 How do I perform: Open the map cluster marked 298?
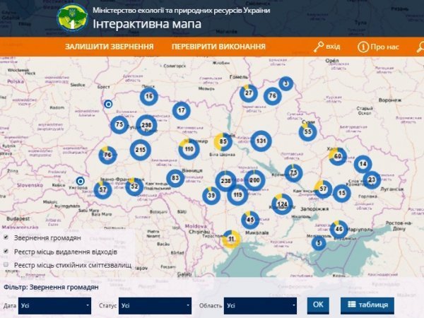tap(146, 125)
